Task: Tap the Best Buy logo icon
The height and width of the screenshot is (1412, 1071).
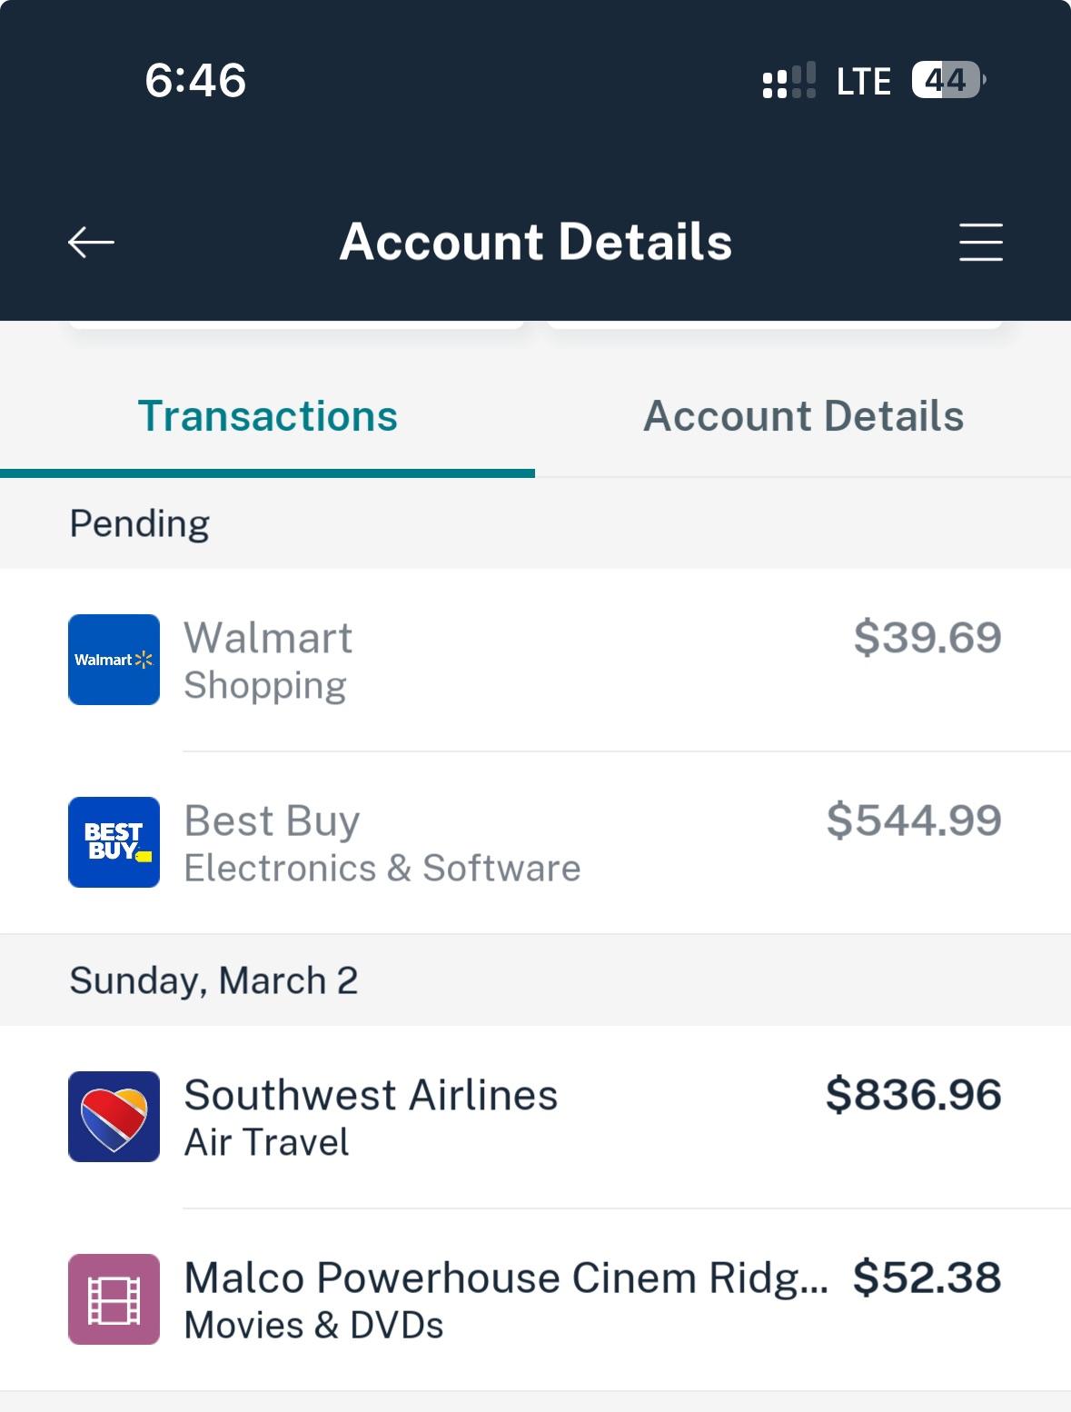Action: 114,842
